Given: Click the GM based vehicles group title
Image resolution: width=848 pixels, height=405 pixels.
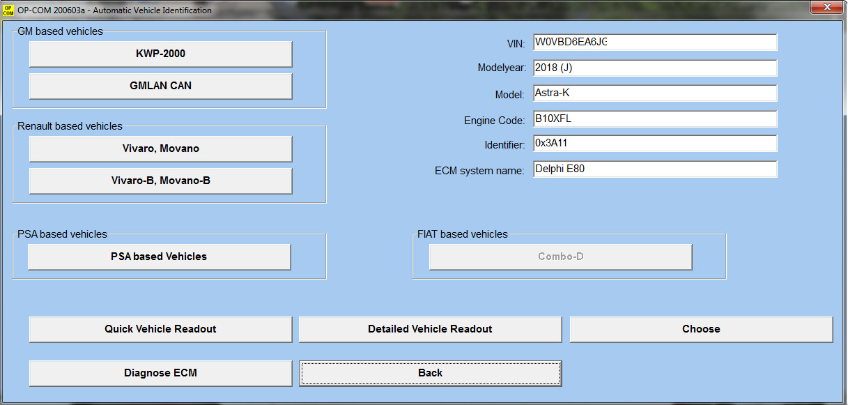Looking at the screenshot, I should click(x=60, y=31).
